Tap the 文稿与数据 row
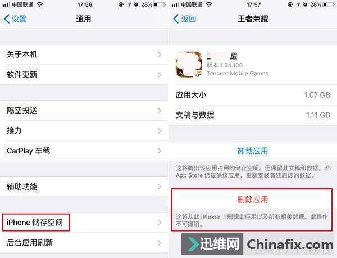This screenshot has width=337, height=258. coord(253,115)
